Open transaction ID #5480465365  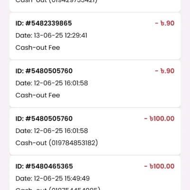95,173
